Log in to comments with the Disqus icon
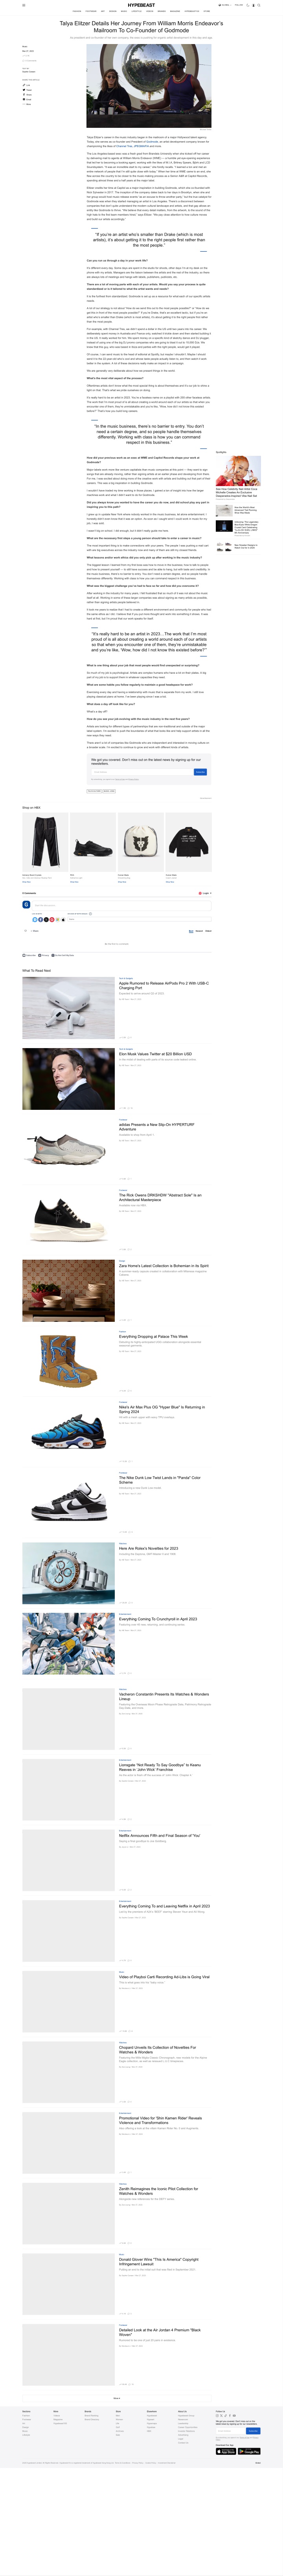 coord(35,919)
